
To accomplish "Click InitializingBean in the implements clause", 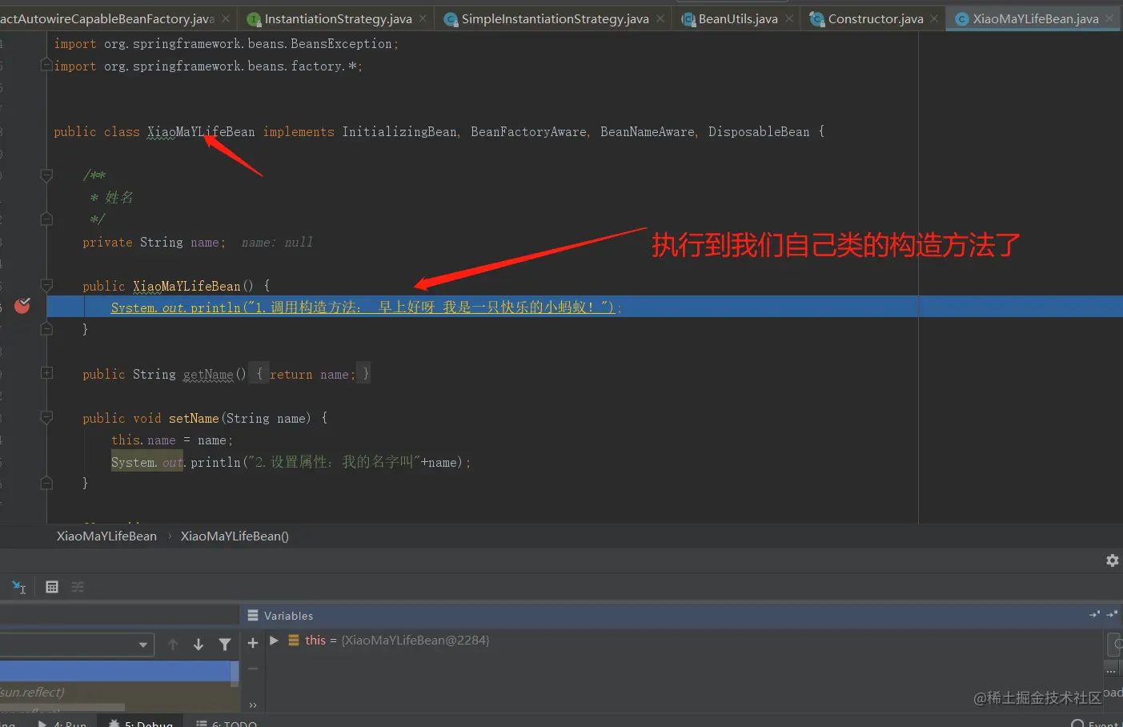I will 399,132.
